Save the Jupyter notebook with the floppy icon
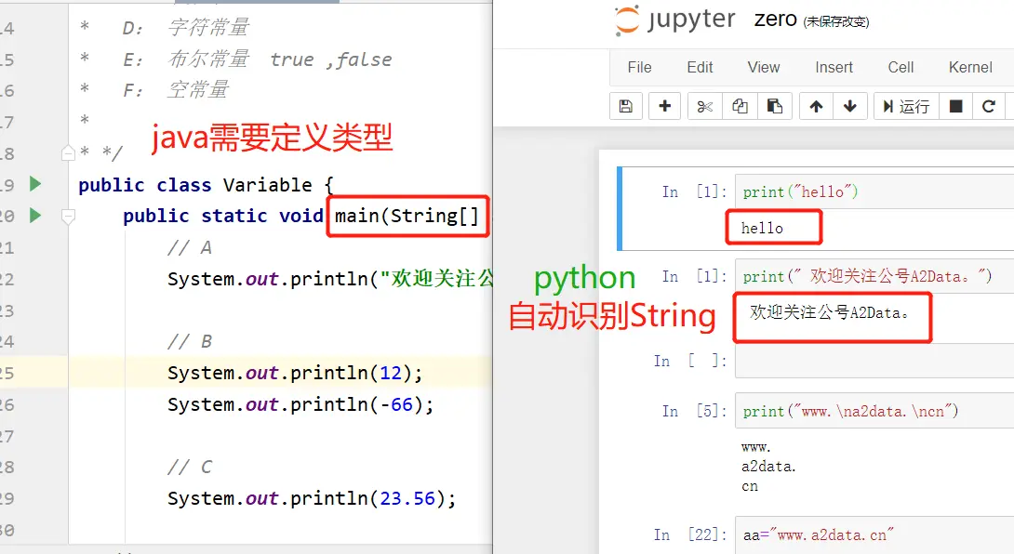Viewport: 1014px width, 554px height. pos(625,106)
